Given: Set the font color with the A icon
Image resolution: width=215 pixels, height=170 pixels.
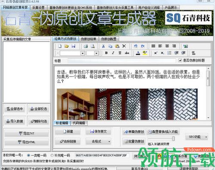Looking at the screenshot, I should coord(138,53).
